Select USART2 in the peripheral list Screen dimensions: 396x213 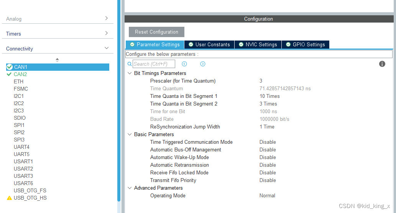point(23,169)
